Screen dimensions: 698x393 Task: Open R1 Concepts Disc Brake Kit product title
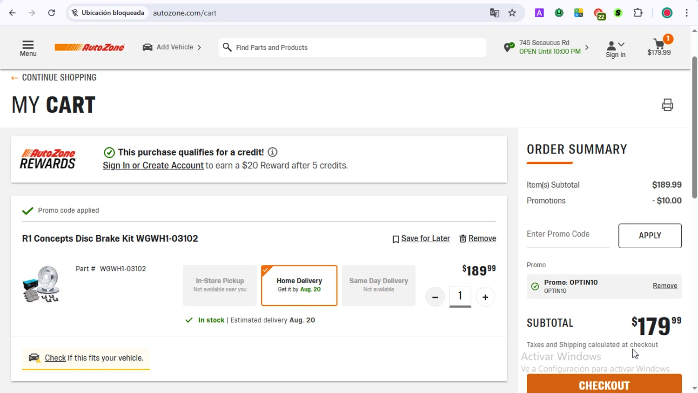pos(110,238)
